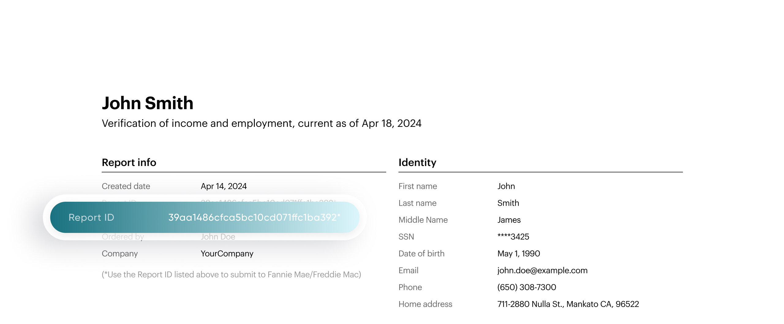
Task: Select the Report ID value 39aa1486cfca5bc10cd071ffc1ba392
Action: coord(254,217)
